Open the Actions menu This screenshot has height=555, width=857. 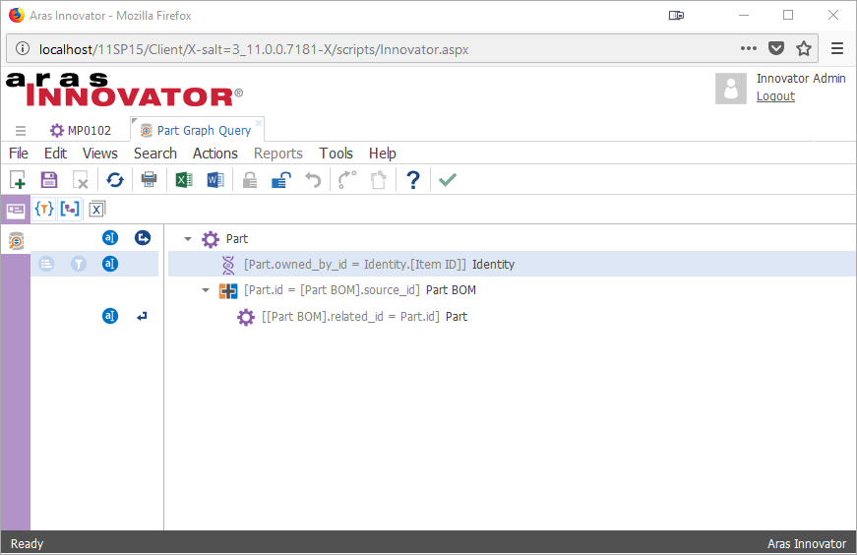(214, 154)
